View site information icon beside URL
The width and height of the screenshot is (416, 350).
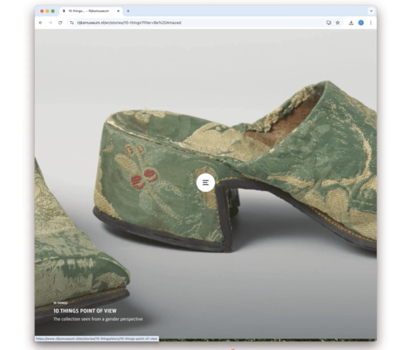(72, 23)
